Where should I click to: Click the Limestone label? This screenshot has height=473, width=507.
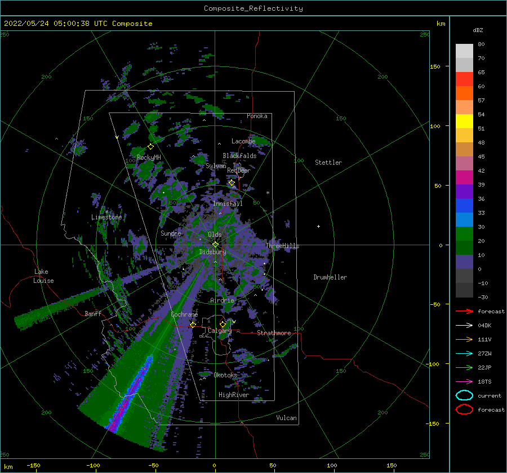pos(106,217)
